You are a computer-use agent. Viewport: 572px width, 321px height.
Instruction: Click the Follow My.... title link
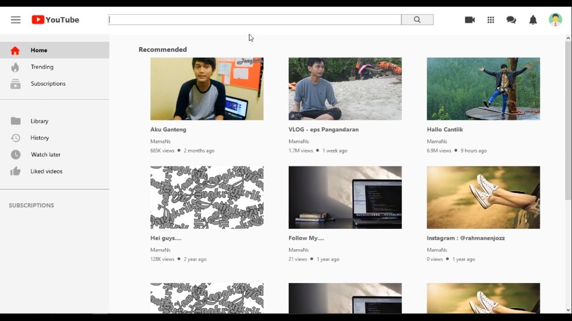(306, 238)
